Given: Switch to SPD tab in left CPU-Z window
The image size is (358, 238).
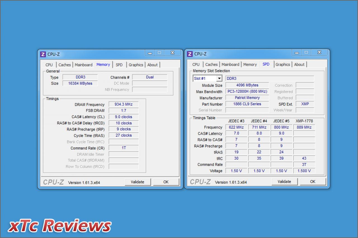Looking at the screenshot, I should click(x=119, y=65).
